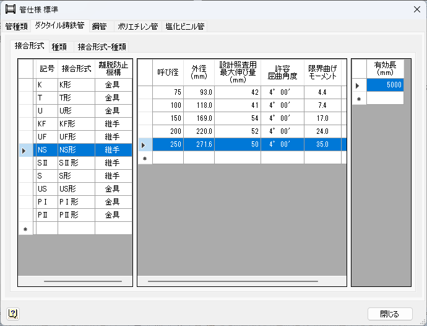Click the help icon at bottom left
The image size is (427, 326).
coord(12,314)
